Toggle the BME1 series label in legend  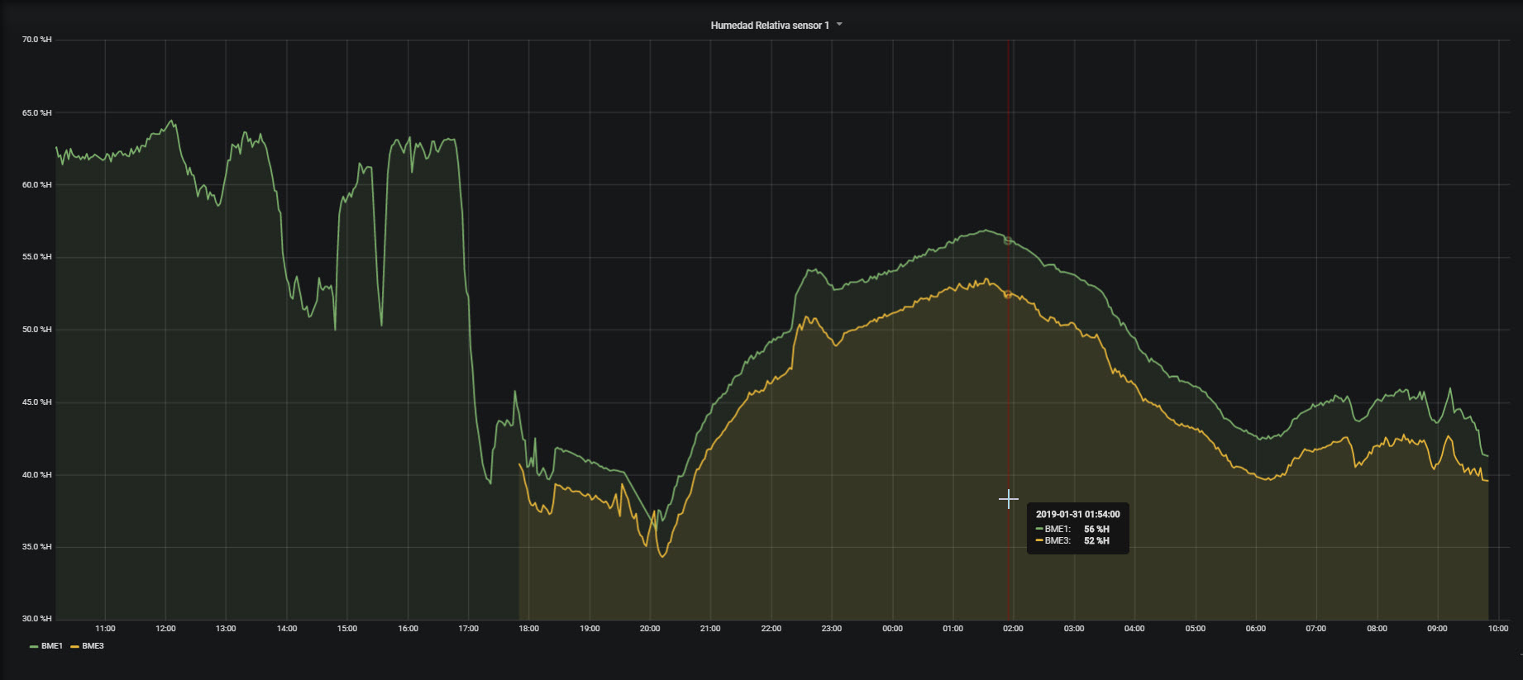pos(52,646)
